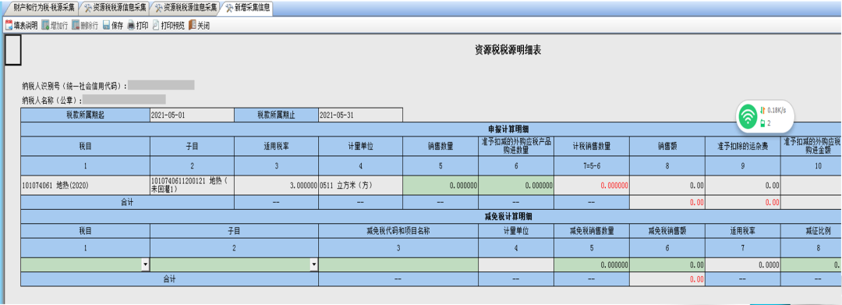Viewport: 842px width, 305px height.
Task: Open 打印预览 print preview
Action: click(x=169, y=25)
